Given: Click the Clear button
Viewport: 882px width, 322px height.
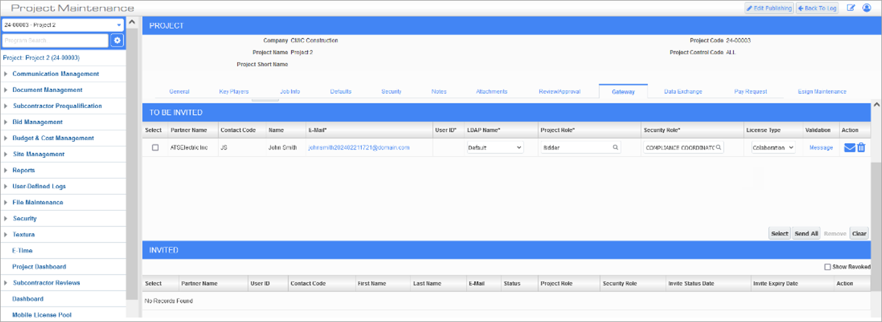Looking at the screenshot, I should click(x=859, y=233).
